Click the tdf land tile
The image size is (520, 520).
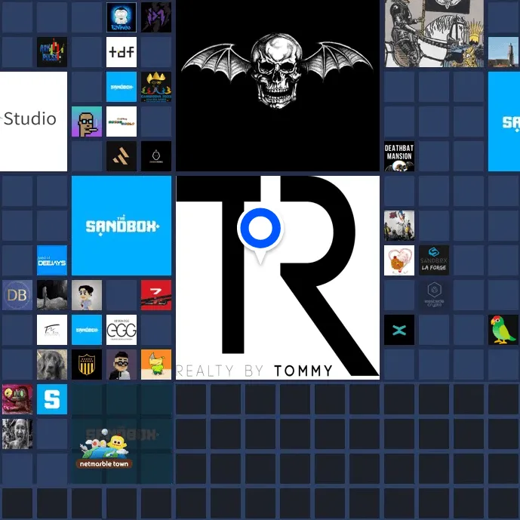click(x=122, y=52)
